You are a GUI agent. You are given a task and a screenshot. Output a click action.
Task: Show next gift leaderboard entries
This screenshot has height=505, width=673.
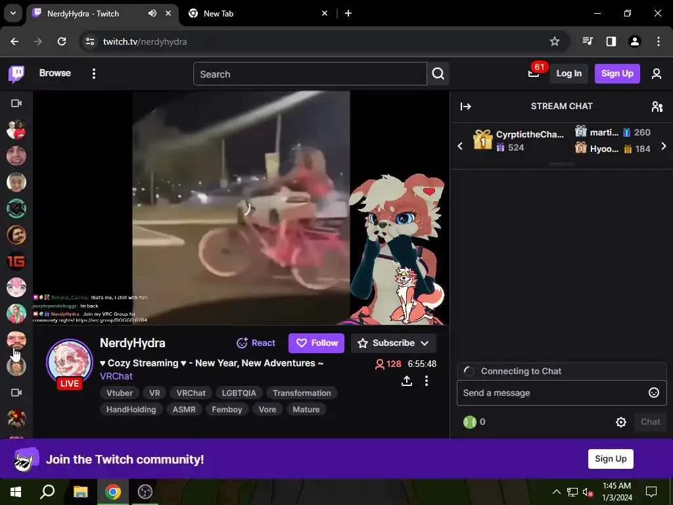click(664, 146)
